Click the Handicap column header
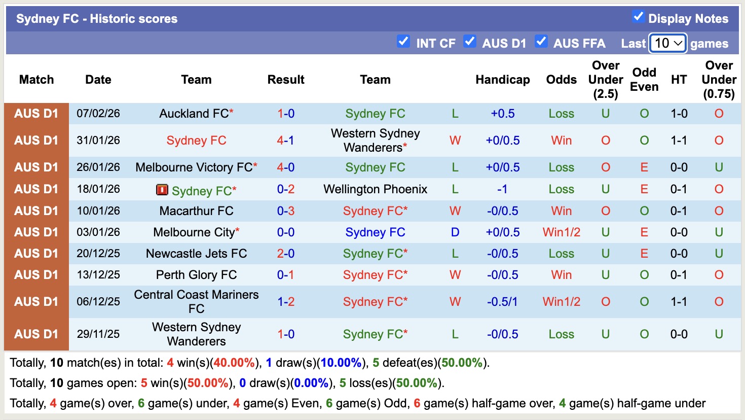This screenshot has height=420, width=745. click(x=502, y=80)
